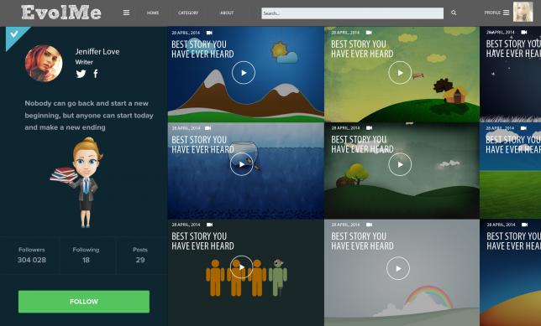Image resolution: width=541 pixels, height=326 pixels.
Task: Click the green FOLLOW button
Action: coord(84,302)
